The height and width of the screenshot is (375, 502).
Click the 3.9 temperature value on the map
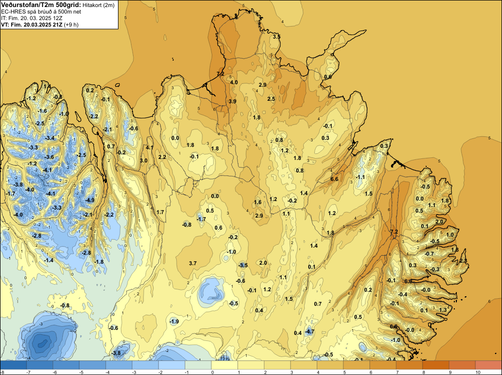tap(232, 101)
